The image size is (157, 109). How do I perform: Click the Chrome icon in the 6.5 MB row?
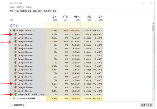click(16, 87)
